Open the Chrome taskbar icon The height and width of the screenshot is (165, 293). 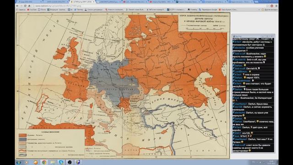44,162
